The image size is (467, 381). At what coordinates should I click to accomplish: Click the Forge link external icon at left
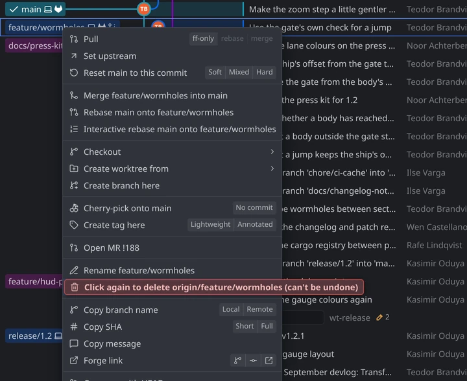coord(74,361)
